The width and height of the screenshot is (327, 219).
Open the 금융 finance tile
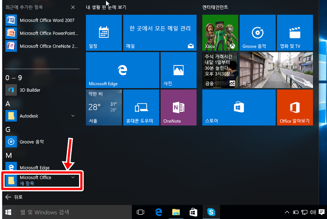click(220, 70)
